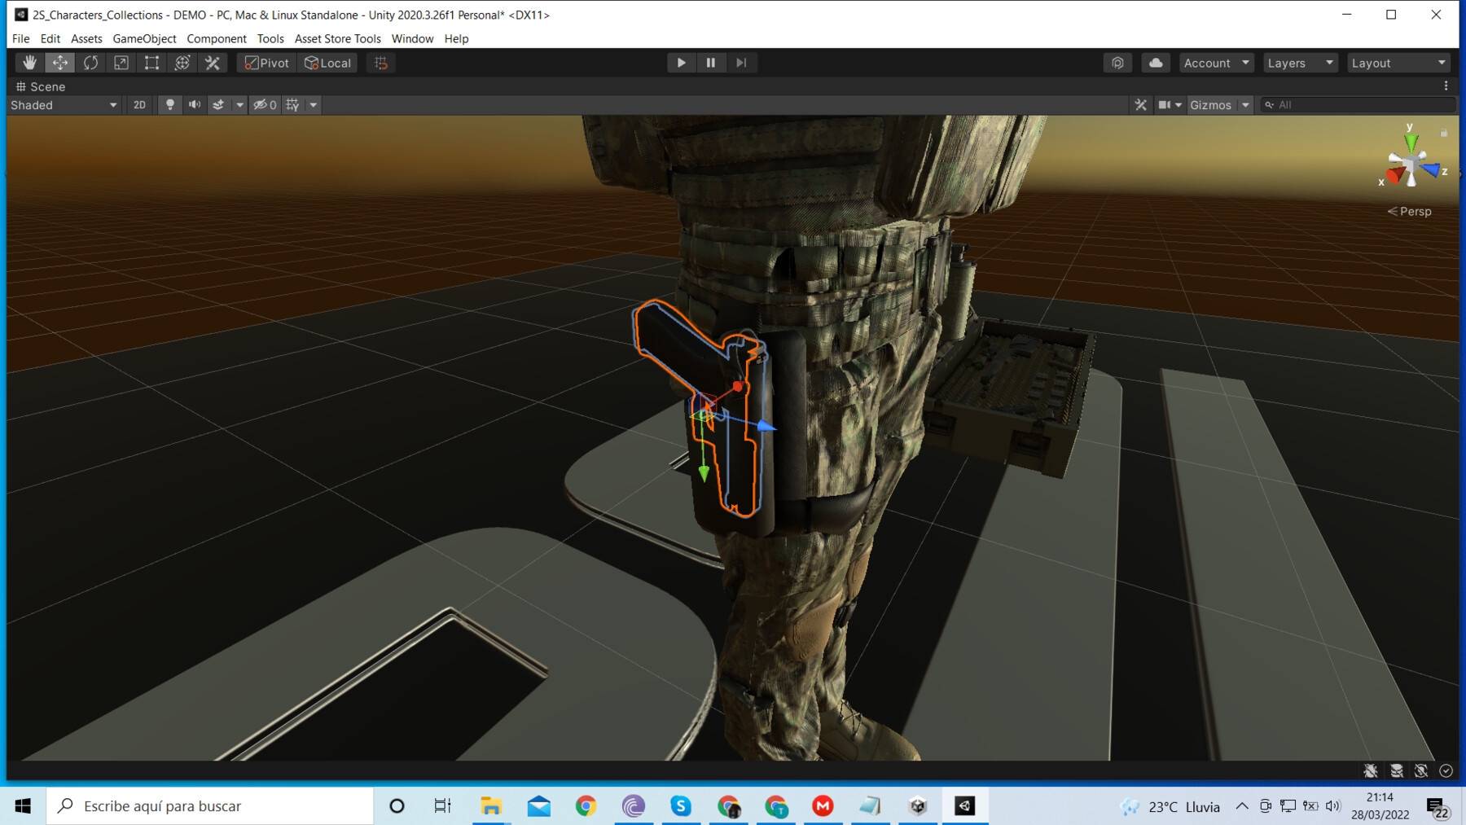Click the Pause playback button
Image resolution: width=1466 pixels, height=825 pixels.
711,63
